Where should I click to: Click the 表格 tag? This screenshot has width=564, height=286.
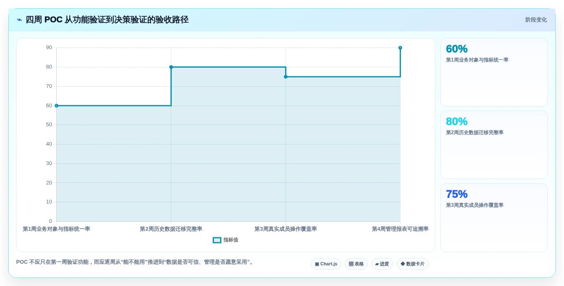tap(356, 264)
